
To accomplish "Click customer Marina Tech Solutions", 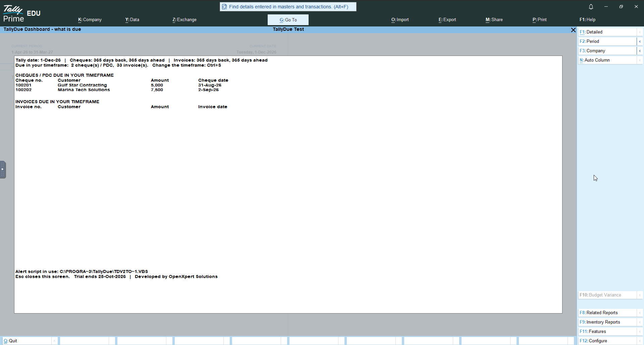I will click(84, 90).
